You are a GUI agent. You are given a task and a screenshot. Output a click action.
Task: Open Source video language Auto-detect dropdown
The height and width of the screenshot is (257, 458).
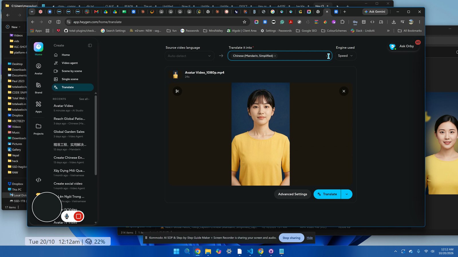tap(189, 56)
